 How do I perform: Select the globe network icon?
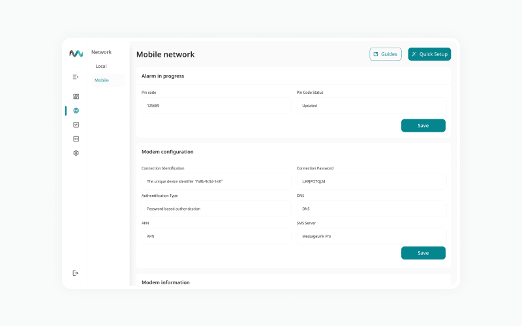(x=76, y=111)
